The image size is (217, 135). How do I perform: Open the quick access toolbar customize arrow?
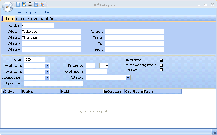click(x=50, y=5)
